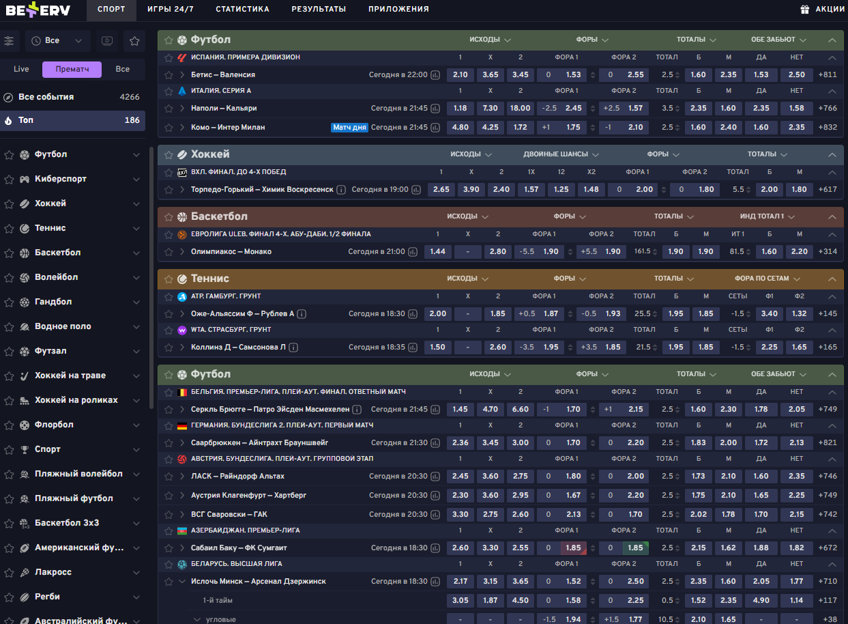Star the Баскетбол category in sidebar
This screenshot has width=848, height=624.
pyautogui.click(x=9, y=253)
